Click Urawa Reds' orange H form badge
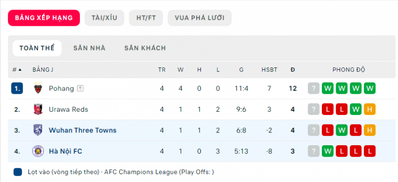 [370, 109]
